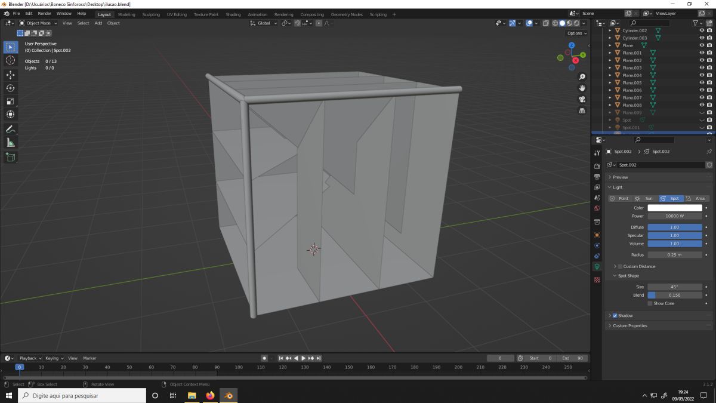Open the Output properties tab

[x=597, y=177]
